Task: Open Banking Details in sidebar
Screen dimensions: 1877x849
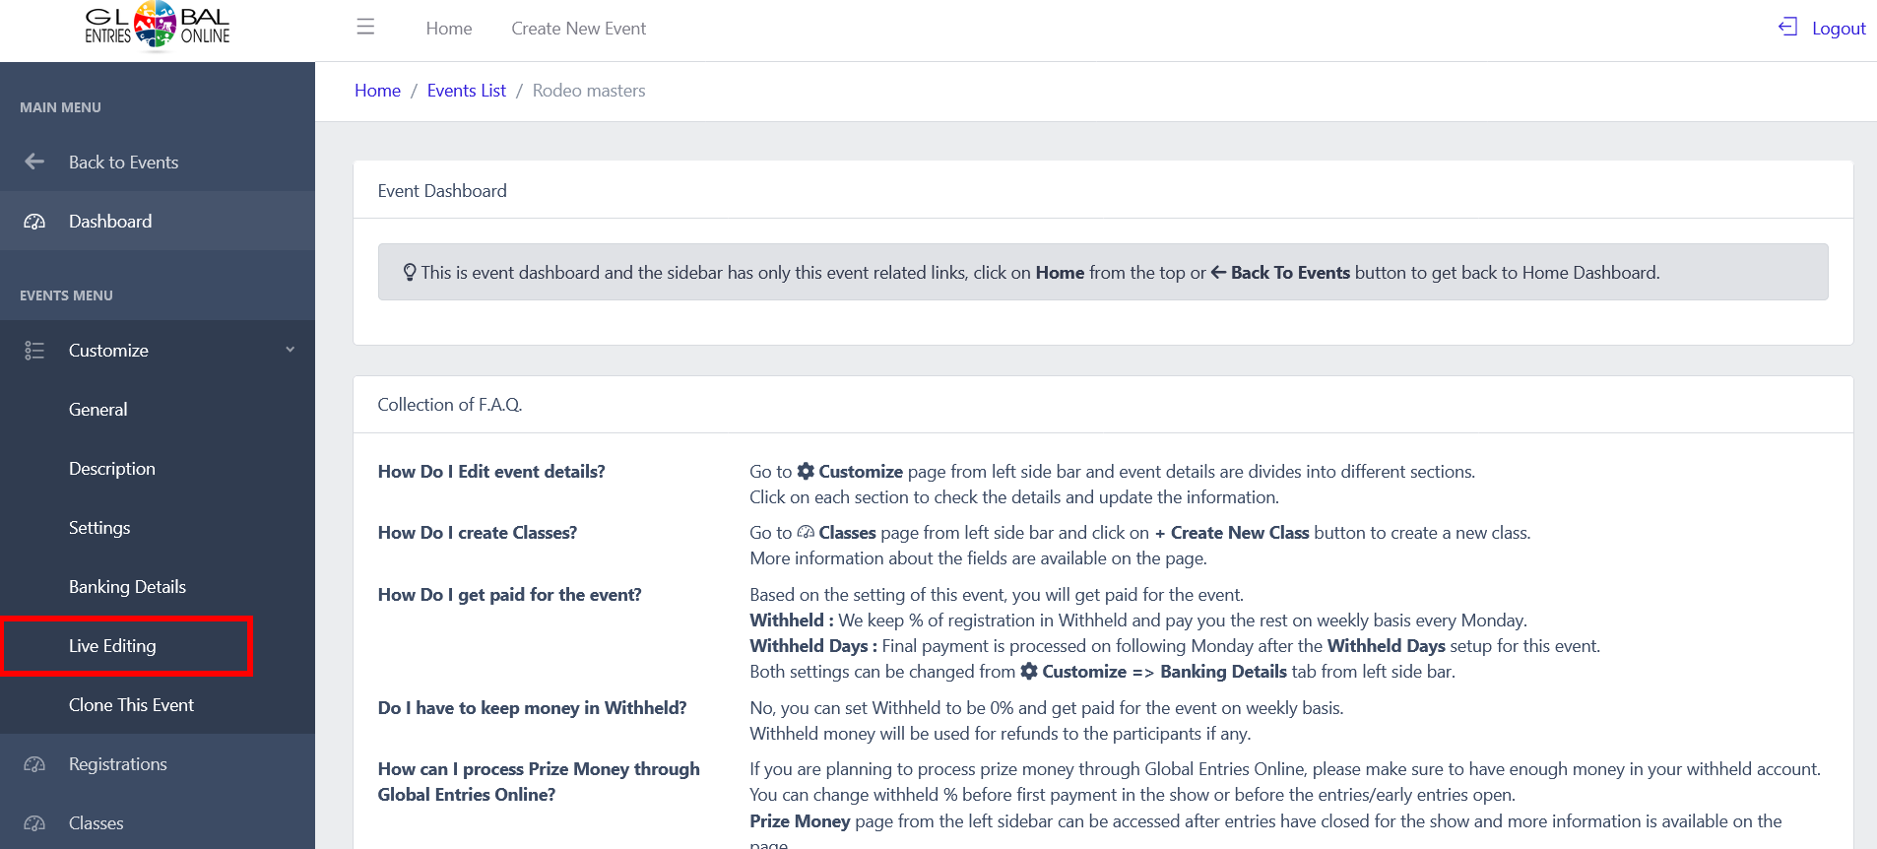Action: pos(127,587)
